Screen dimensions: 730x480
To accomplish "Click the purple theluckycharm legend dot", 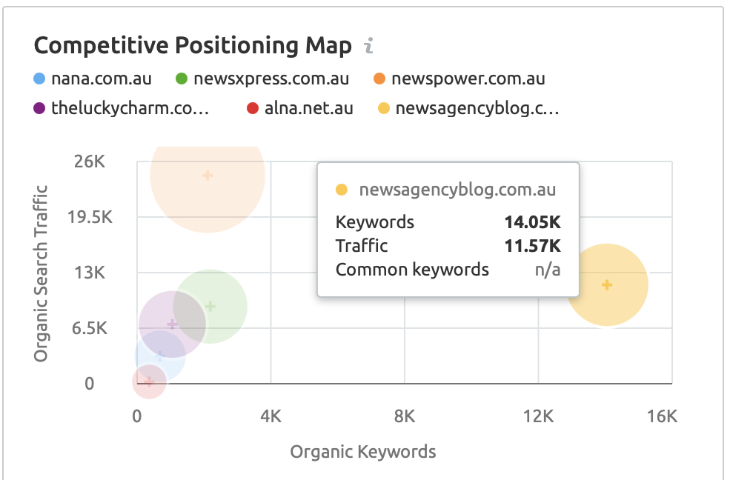I will (x=39, y=109).
